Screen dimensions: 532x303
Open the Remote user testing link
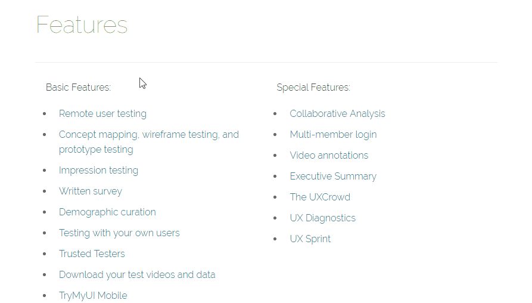(102, 114)
